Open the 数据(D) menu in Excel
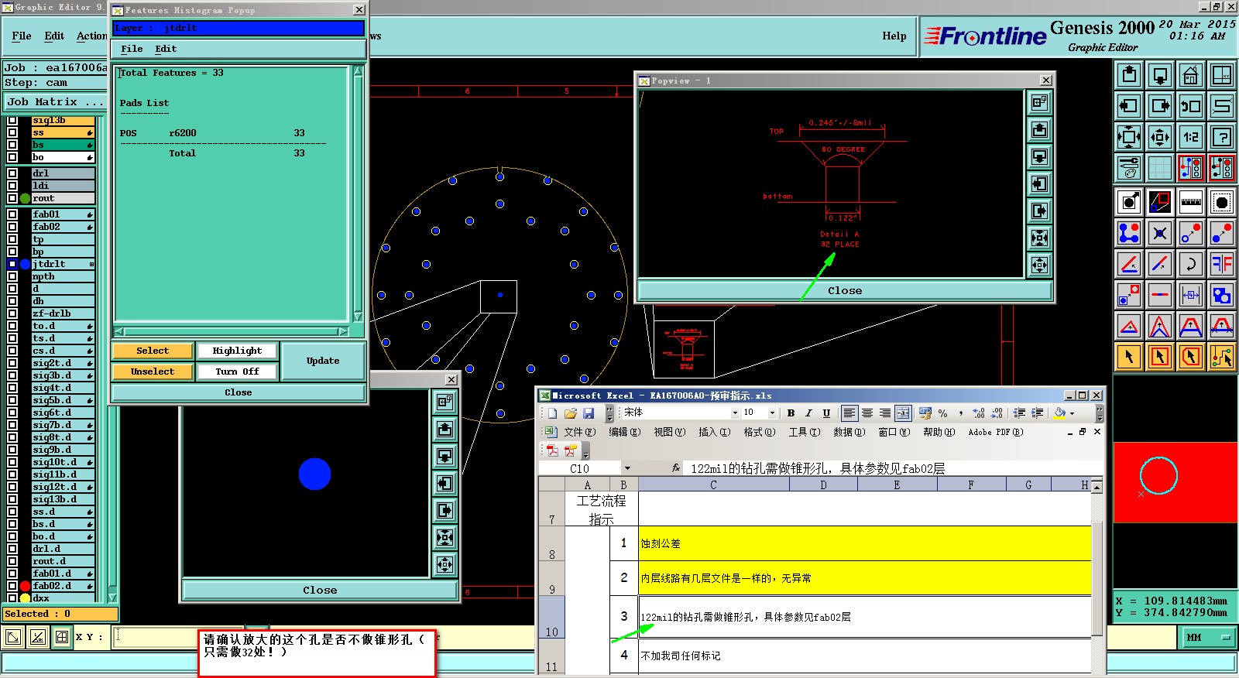1239x678 pixels. 849,432
